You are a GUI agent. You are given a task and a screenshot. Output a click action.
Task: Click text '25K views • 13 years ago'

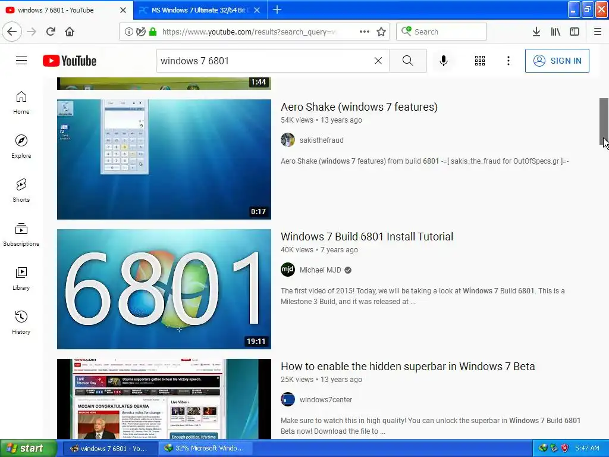pos(321,380)
